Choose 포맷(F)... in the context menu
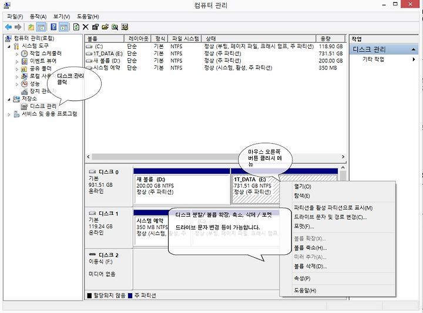The height and width of the screenshot is (313, 423). click(x=338, y=227)
